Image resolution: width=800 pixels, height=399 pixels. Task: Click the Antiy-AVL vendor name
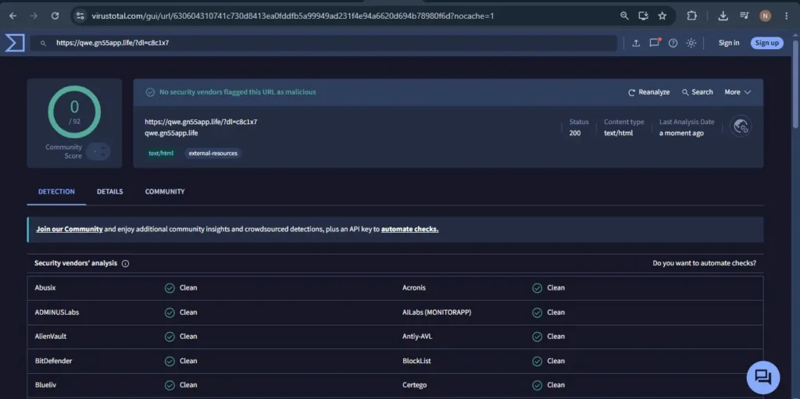tap(417, 337)
